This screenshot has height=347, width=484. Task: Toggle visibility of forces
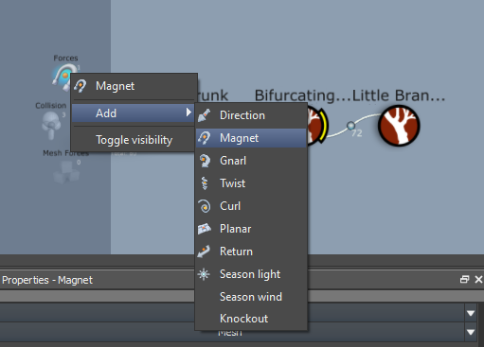(x=133, y=140)
